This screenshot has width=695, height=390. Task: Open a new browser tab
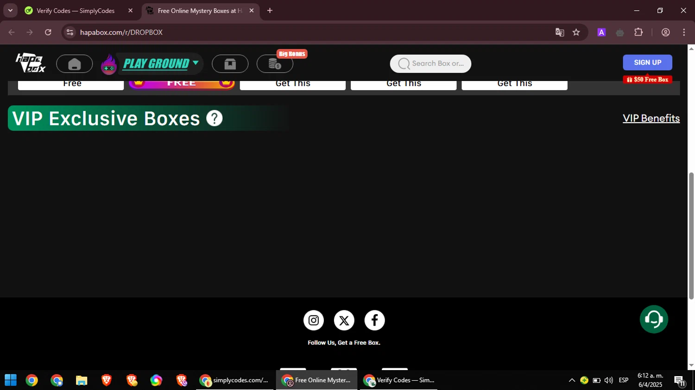pyautogui.click(x=270, y=11)
